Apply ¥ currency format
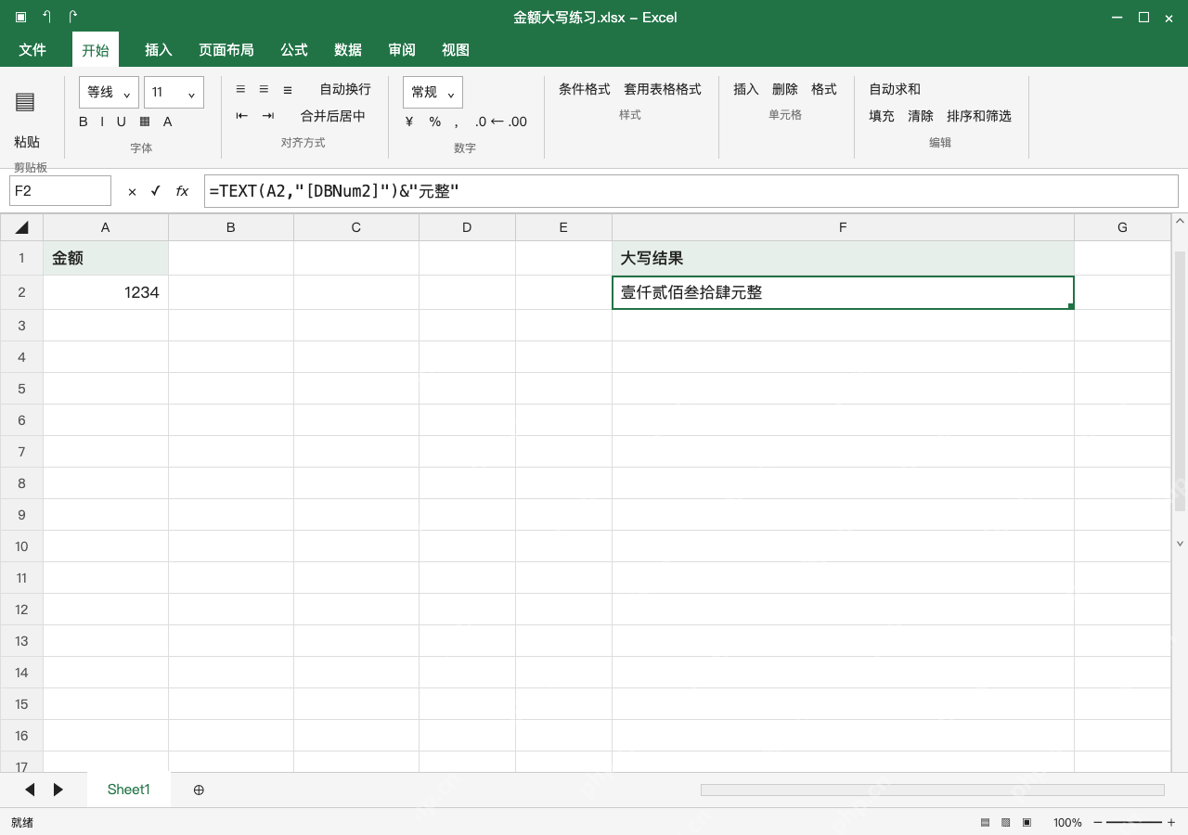 409,122
